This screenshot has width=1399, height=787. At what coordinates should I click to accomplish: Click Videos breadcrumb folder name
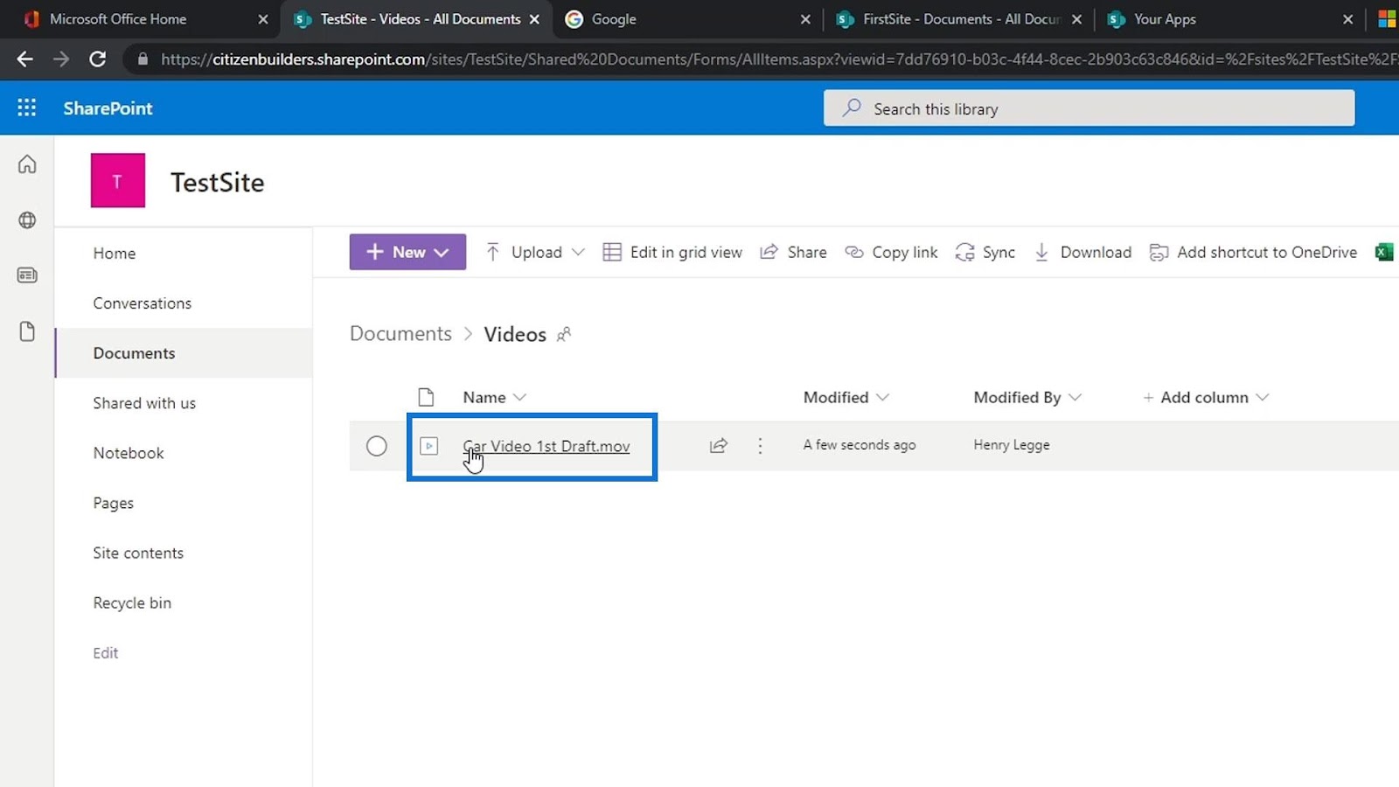[515, 334]
